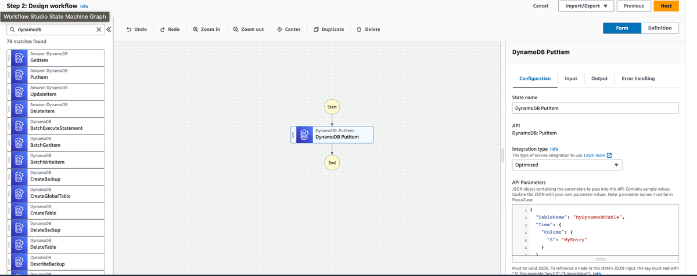
Task: Switch to Definition view
Action: (660, 28)
